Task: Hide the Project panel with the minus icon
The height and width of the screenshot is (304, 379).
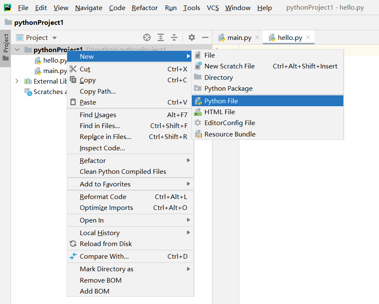Action: pyautogui.click(x=205, y=37)
